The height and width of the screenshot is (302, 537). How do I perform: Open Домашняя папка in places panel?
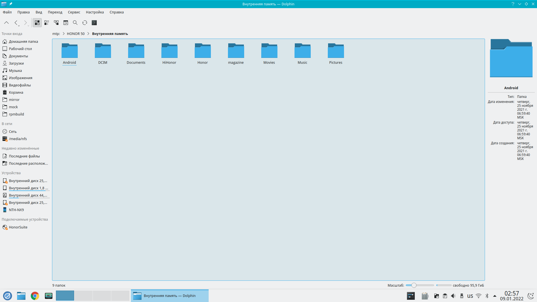(x=23, y=41)
